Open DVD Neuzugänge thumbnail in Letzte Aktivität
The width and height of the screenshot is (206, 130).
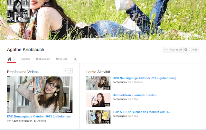tap(98, 83)
